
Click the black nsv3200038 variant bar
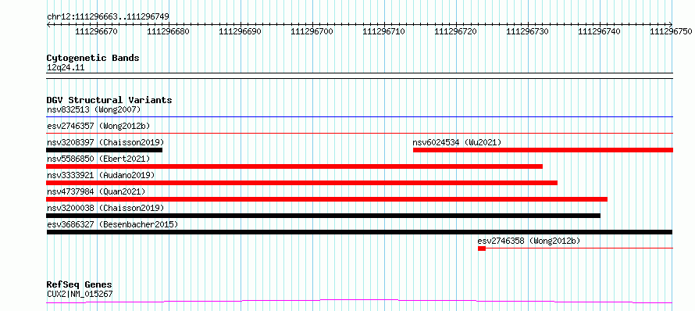[323, 216]
